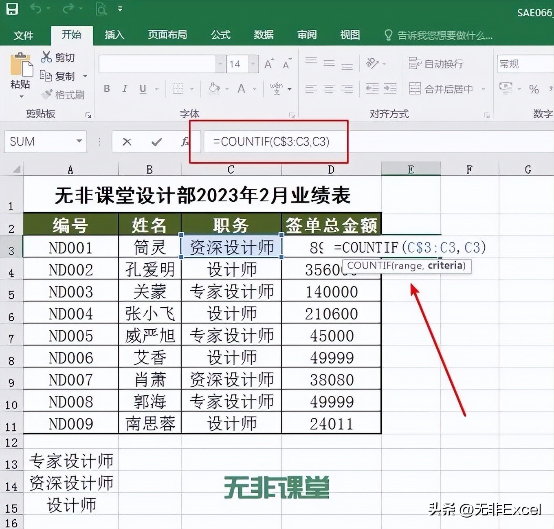Toggle italic formatting
The height and width of the screenshot is (529, 554).
(124, 88)
